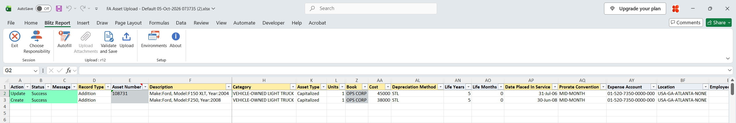Switch to the Formulas tab
The height and width of the screenshot is (123, 736).
[x=159, y=23]
